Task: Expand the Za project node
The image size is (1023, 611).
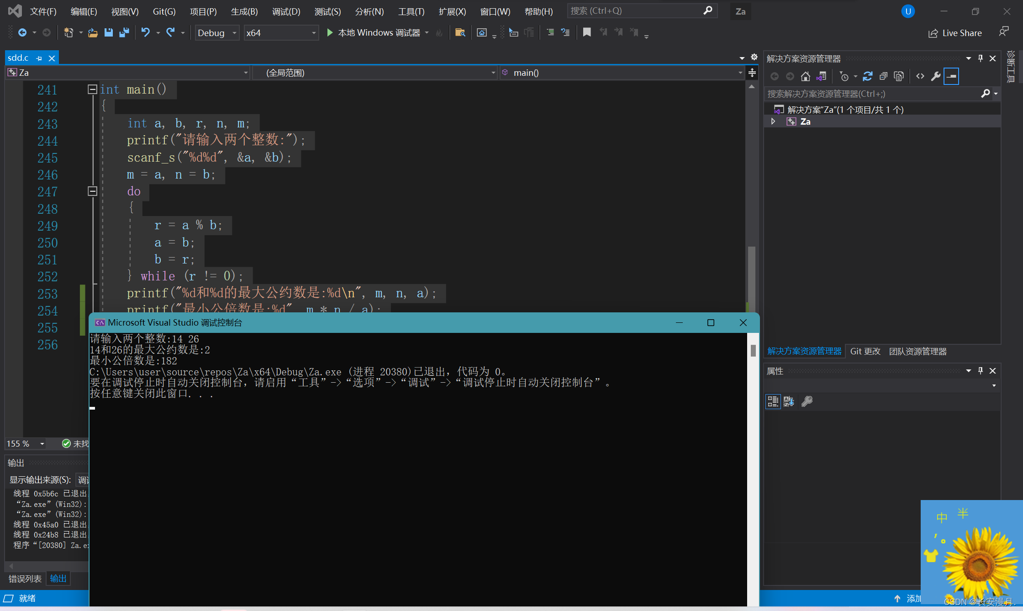Action: pos(773,121)
